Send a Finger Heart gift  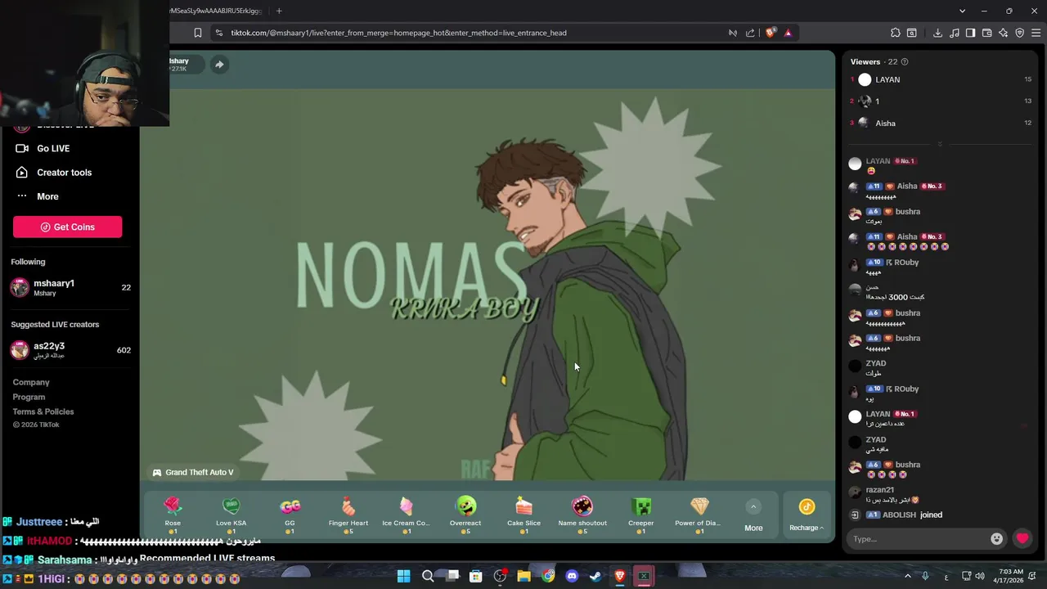coord(348,514)
